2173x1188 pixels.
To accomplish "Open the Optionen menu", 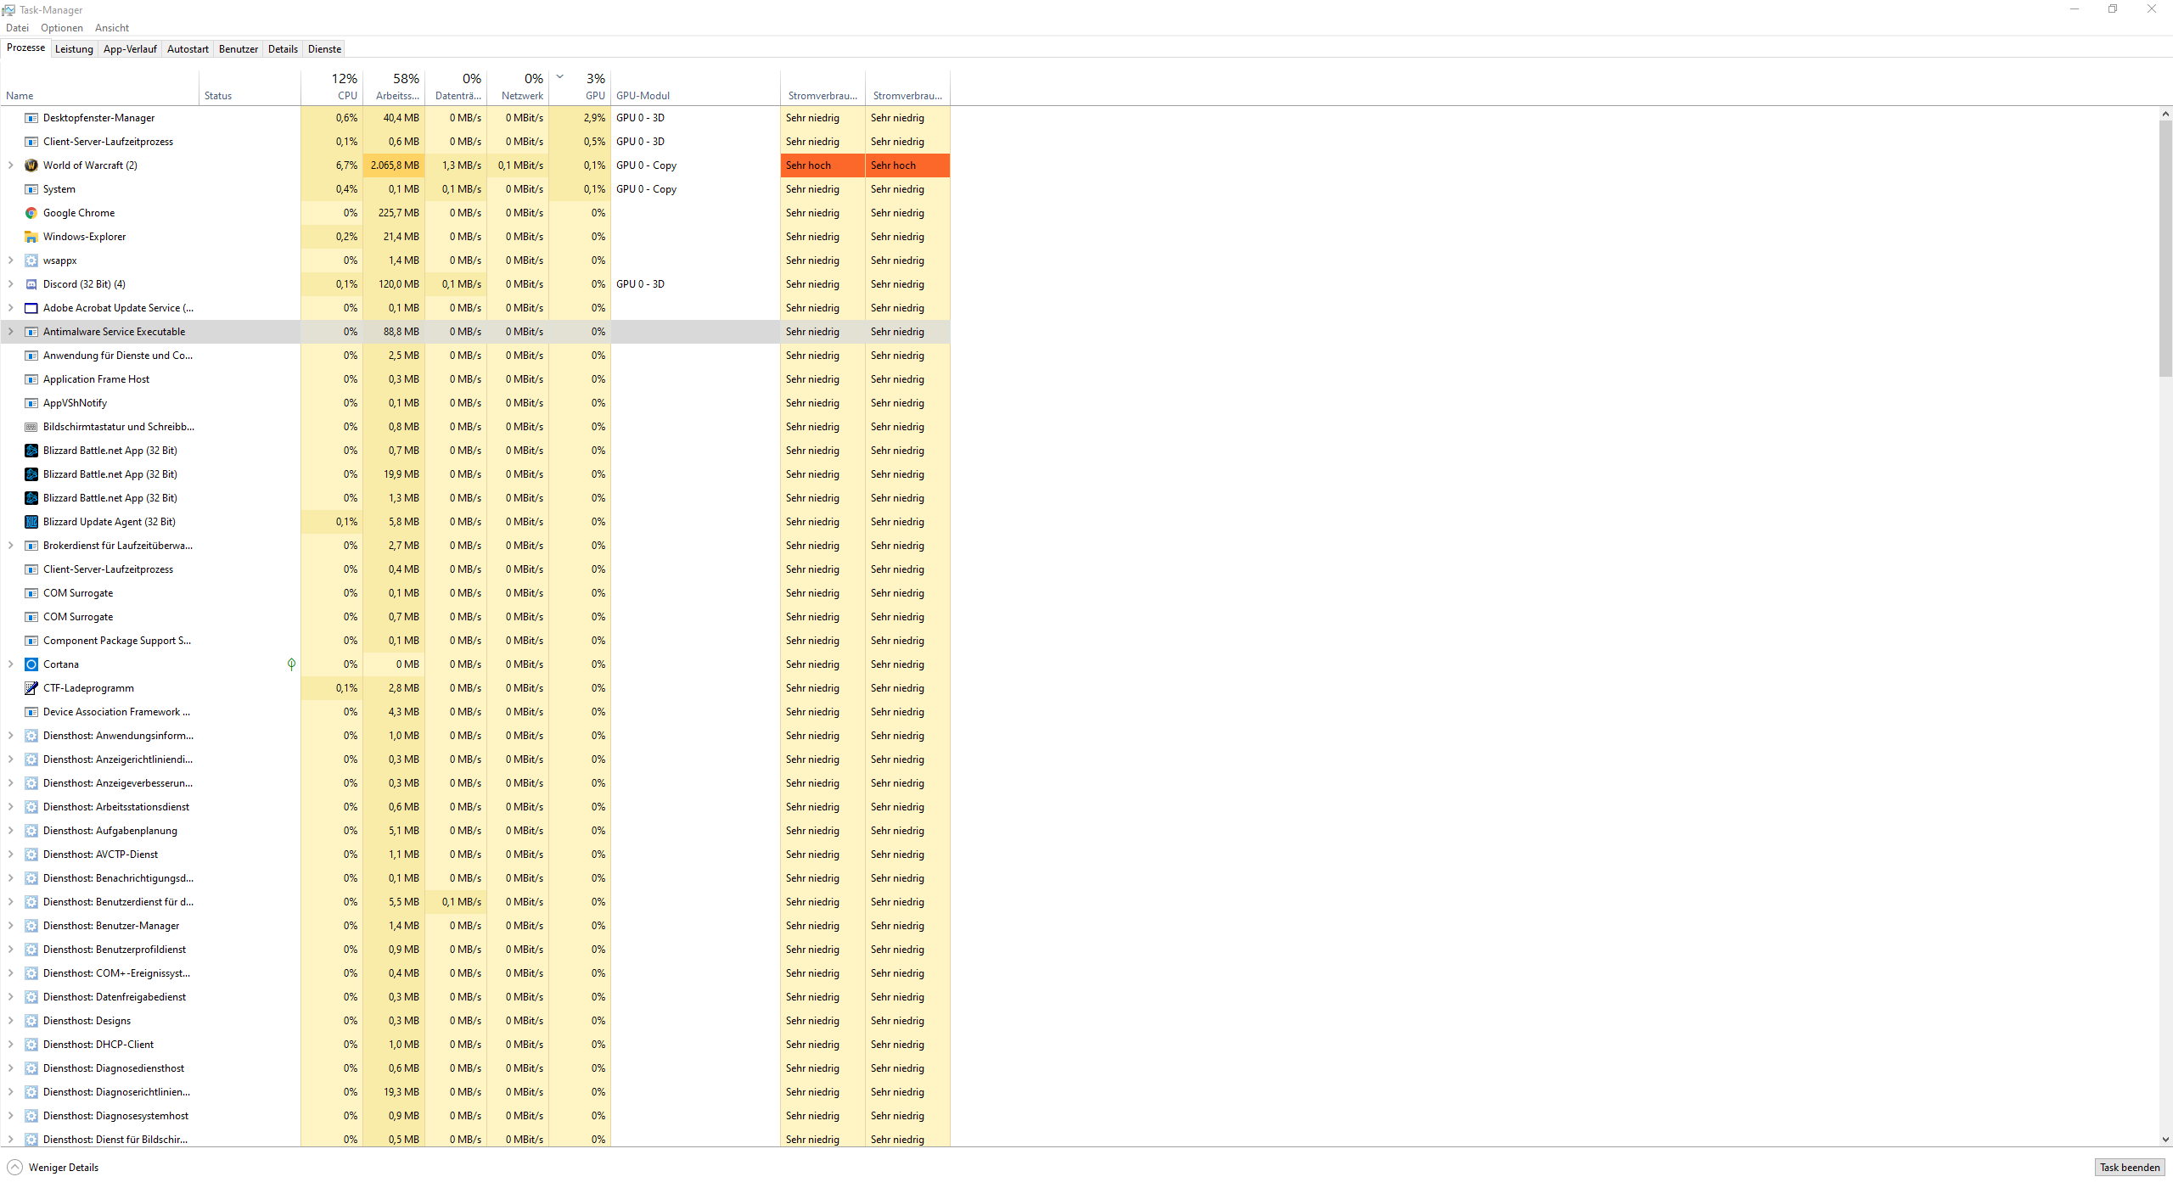I will click(61, 28).
